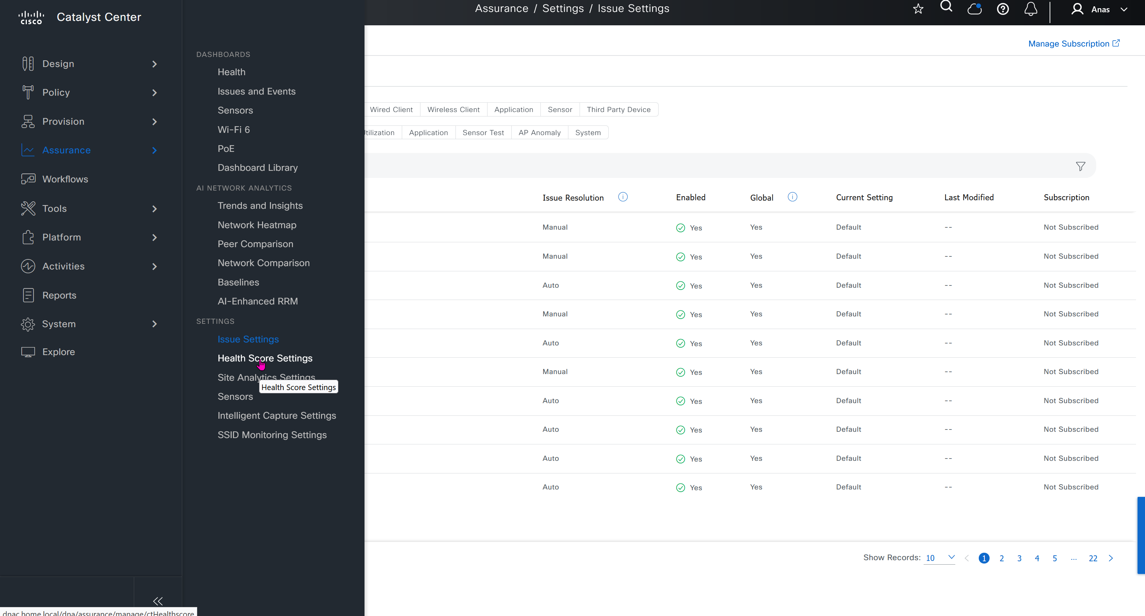1145x616 pixels.
Task: Open the search magnifier icon
Action: (946, 7)
